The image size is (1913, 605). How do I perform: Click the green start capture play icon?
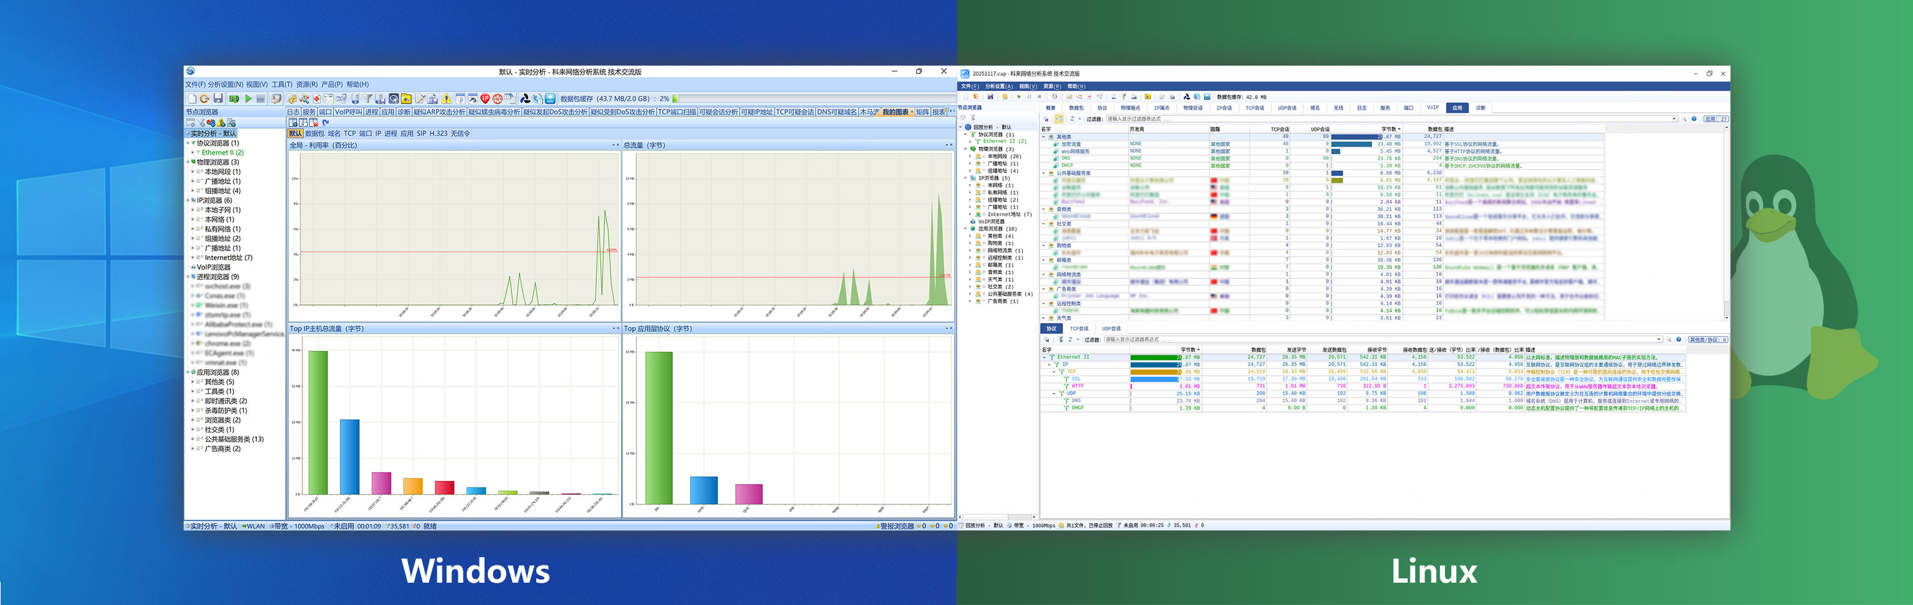tap(248, 99)
